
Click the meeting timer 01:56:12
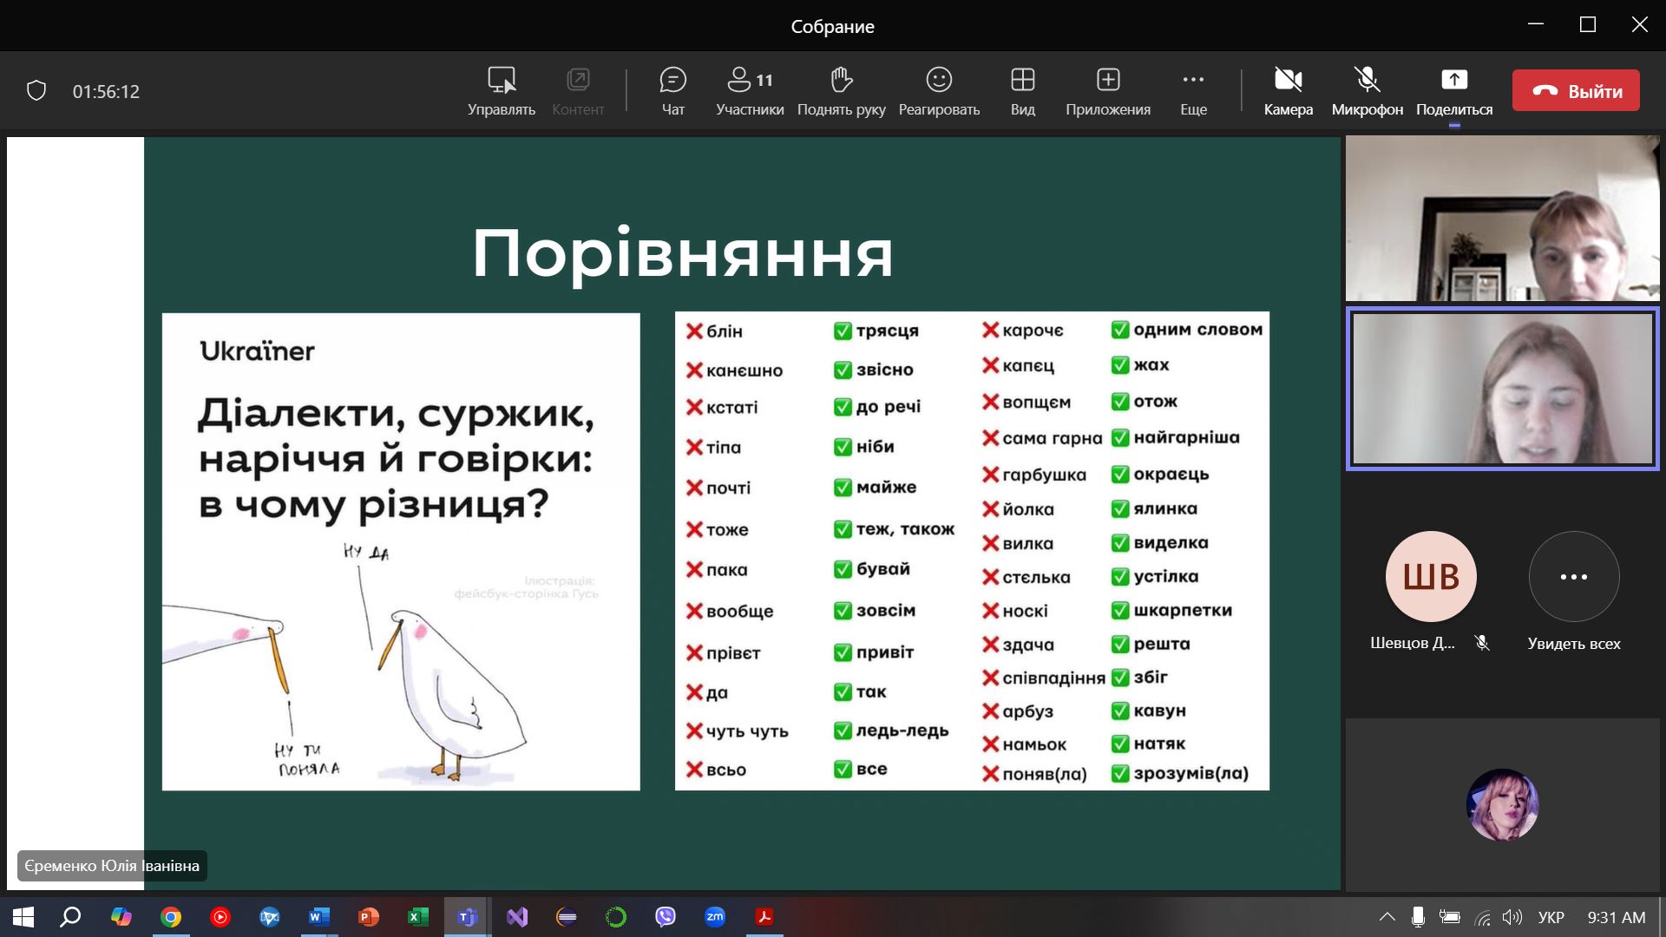point(106,91)
